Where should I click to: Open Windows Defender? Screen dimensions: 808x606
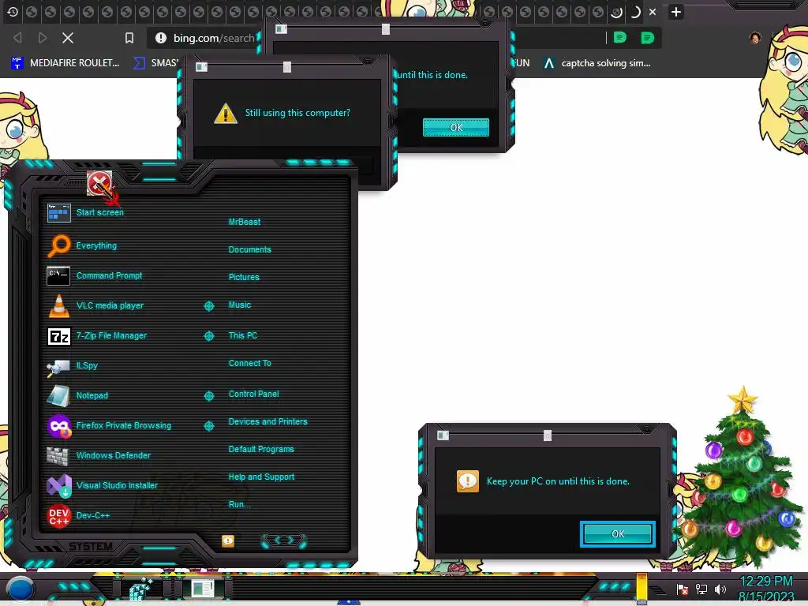[x=99, y=455]
